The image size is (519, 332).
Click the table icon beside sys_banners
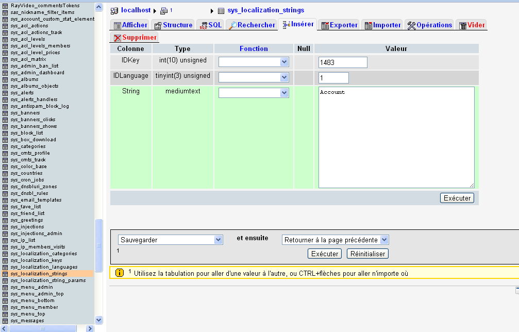click(5, 113)
